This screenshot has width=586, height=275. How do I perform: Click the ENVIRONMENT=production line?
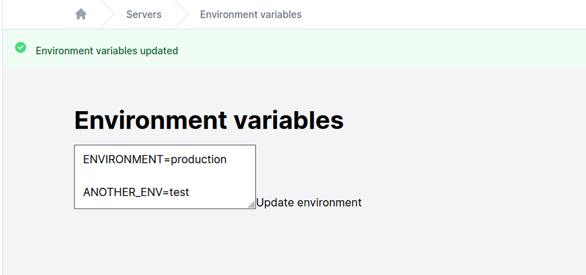(155, 159)
